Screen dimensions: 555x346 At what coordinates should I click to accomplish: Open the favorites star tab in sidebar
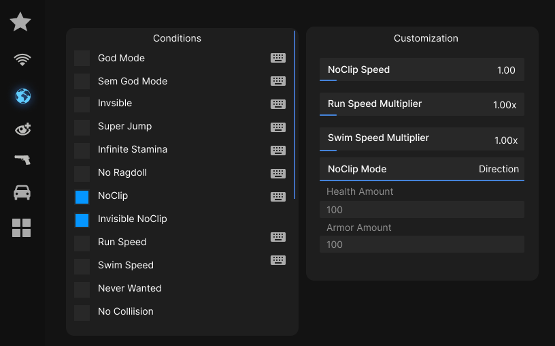(x=20, y=22)
